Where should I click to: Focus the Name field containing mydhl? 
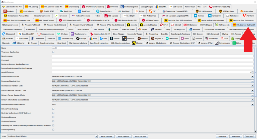coord(153,48)
